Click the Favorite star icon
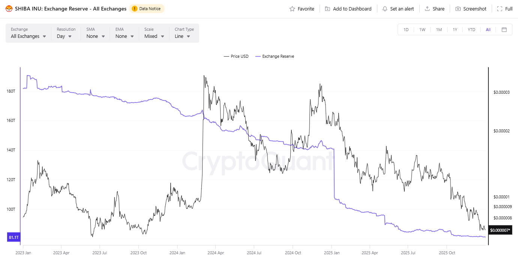 [292, 9]
